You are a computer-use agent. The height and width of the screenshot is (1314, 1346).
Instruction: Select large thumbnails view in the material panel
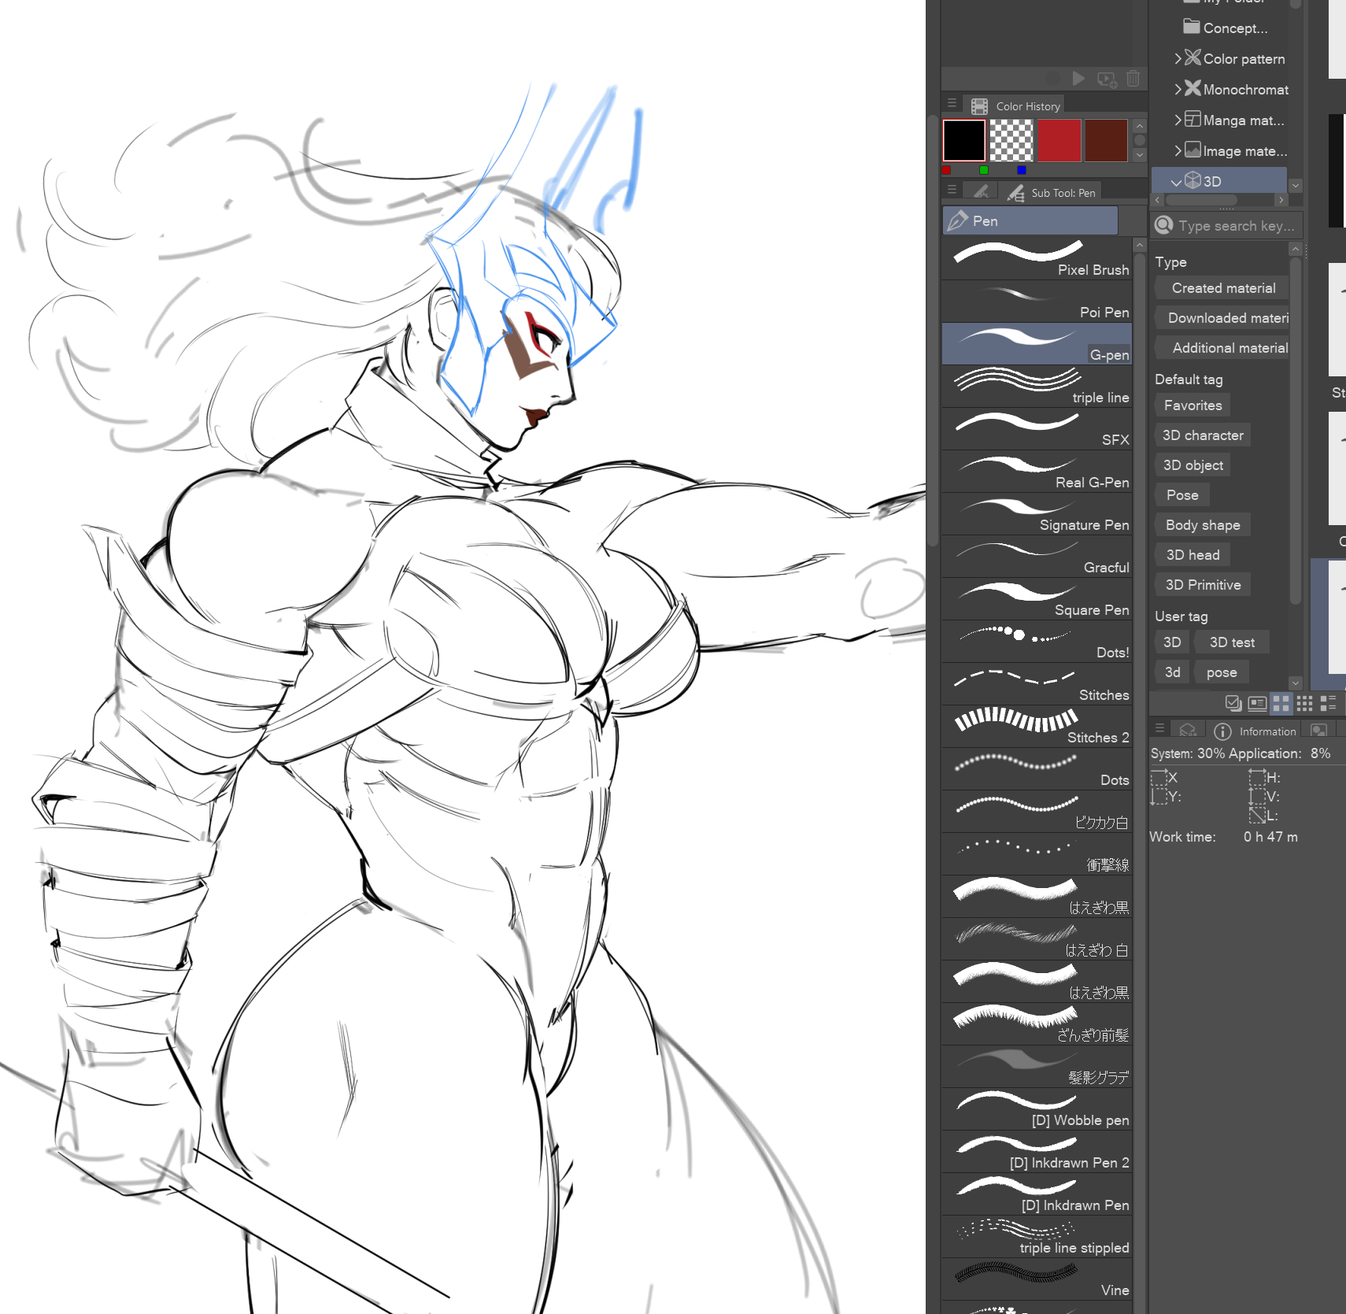(1281, 703)
